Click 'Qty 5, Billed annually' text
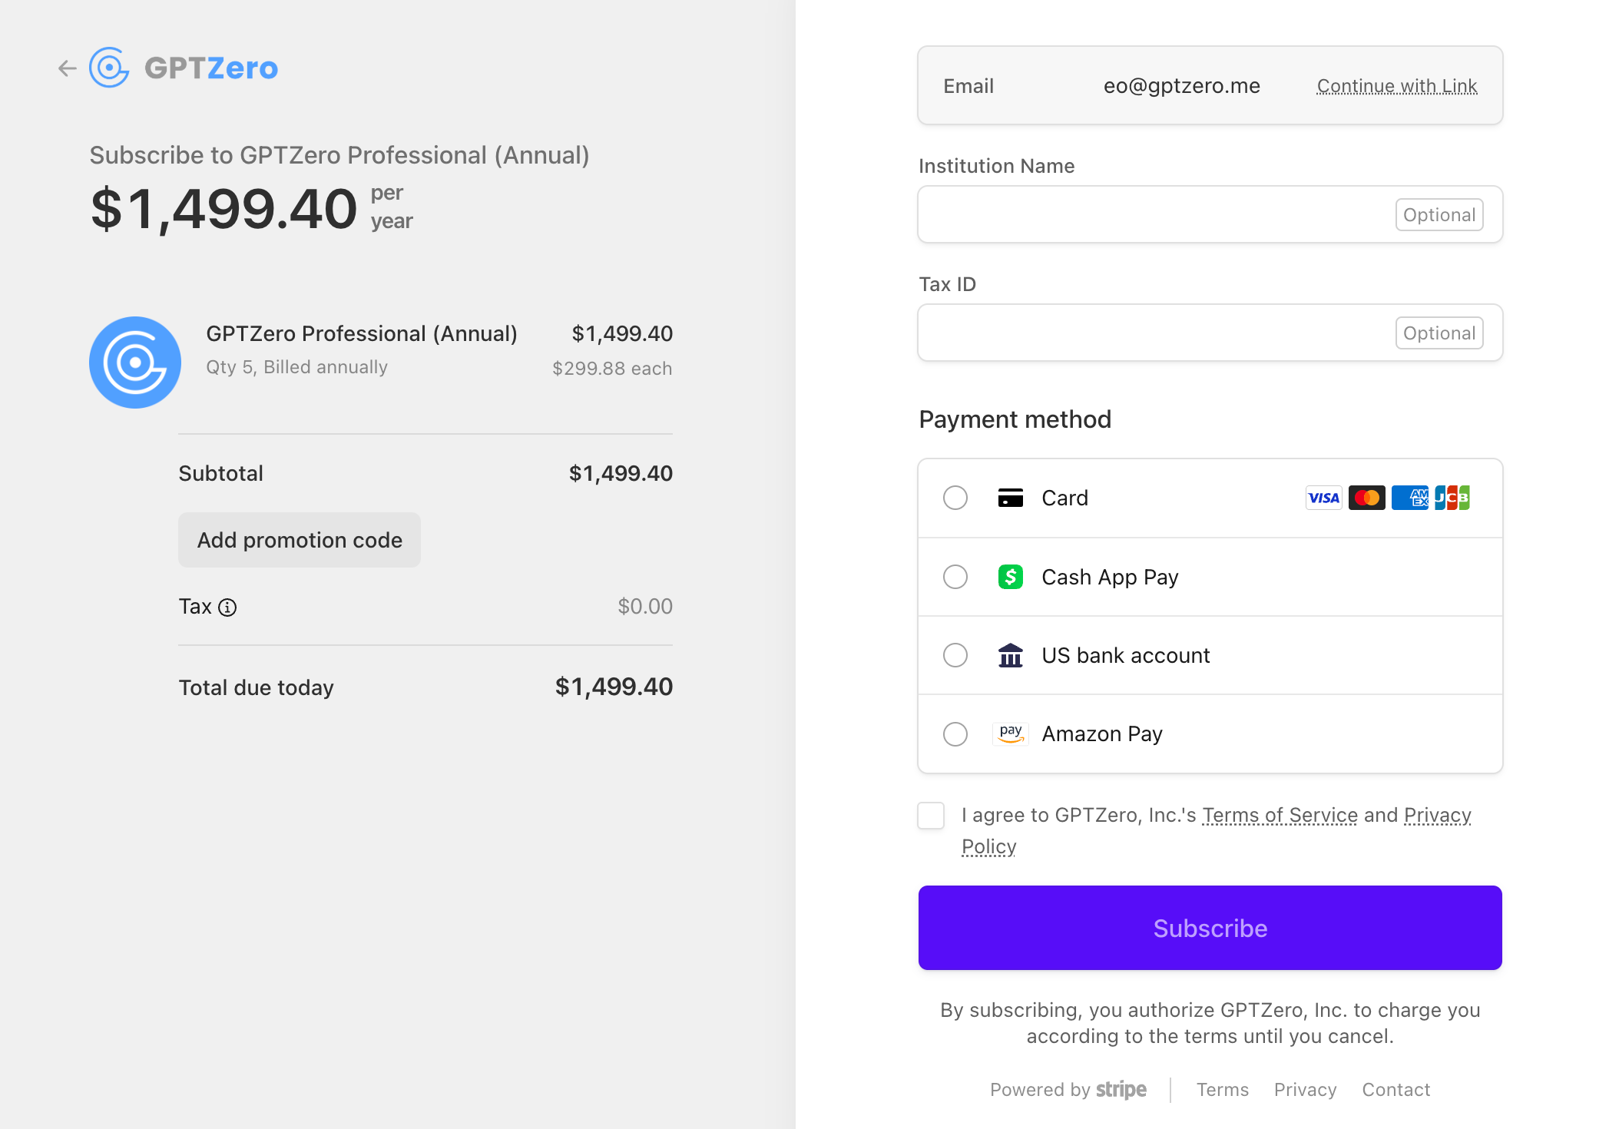Viewport: 1619px width, 1129px height. pyautogui.click(x=296, y=367)
